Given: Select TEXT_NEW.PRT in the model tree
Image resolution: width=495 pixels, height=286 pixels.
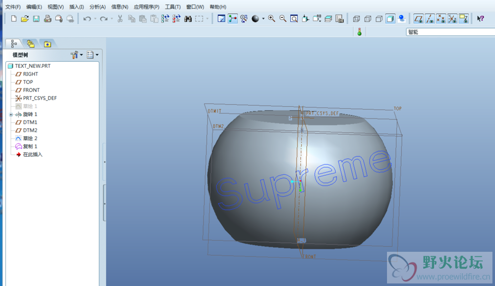Looking at the screenshot, I should coord(33,66).
